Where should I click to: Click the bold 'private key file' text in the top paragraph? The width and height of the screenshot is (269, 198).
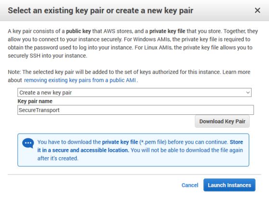pyautogui.click(x=167, y=31)
